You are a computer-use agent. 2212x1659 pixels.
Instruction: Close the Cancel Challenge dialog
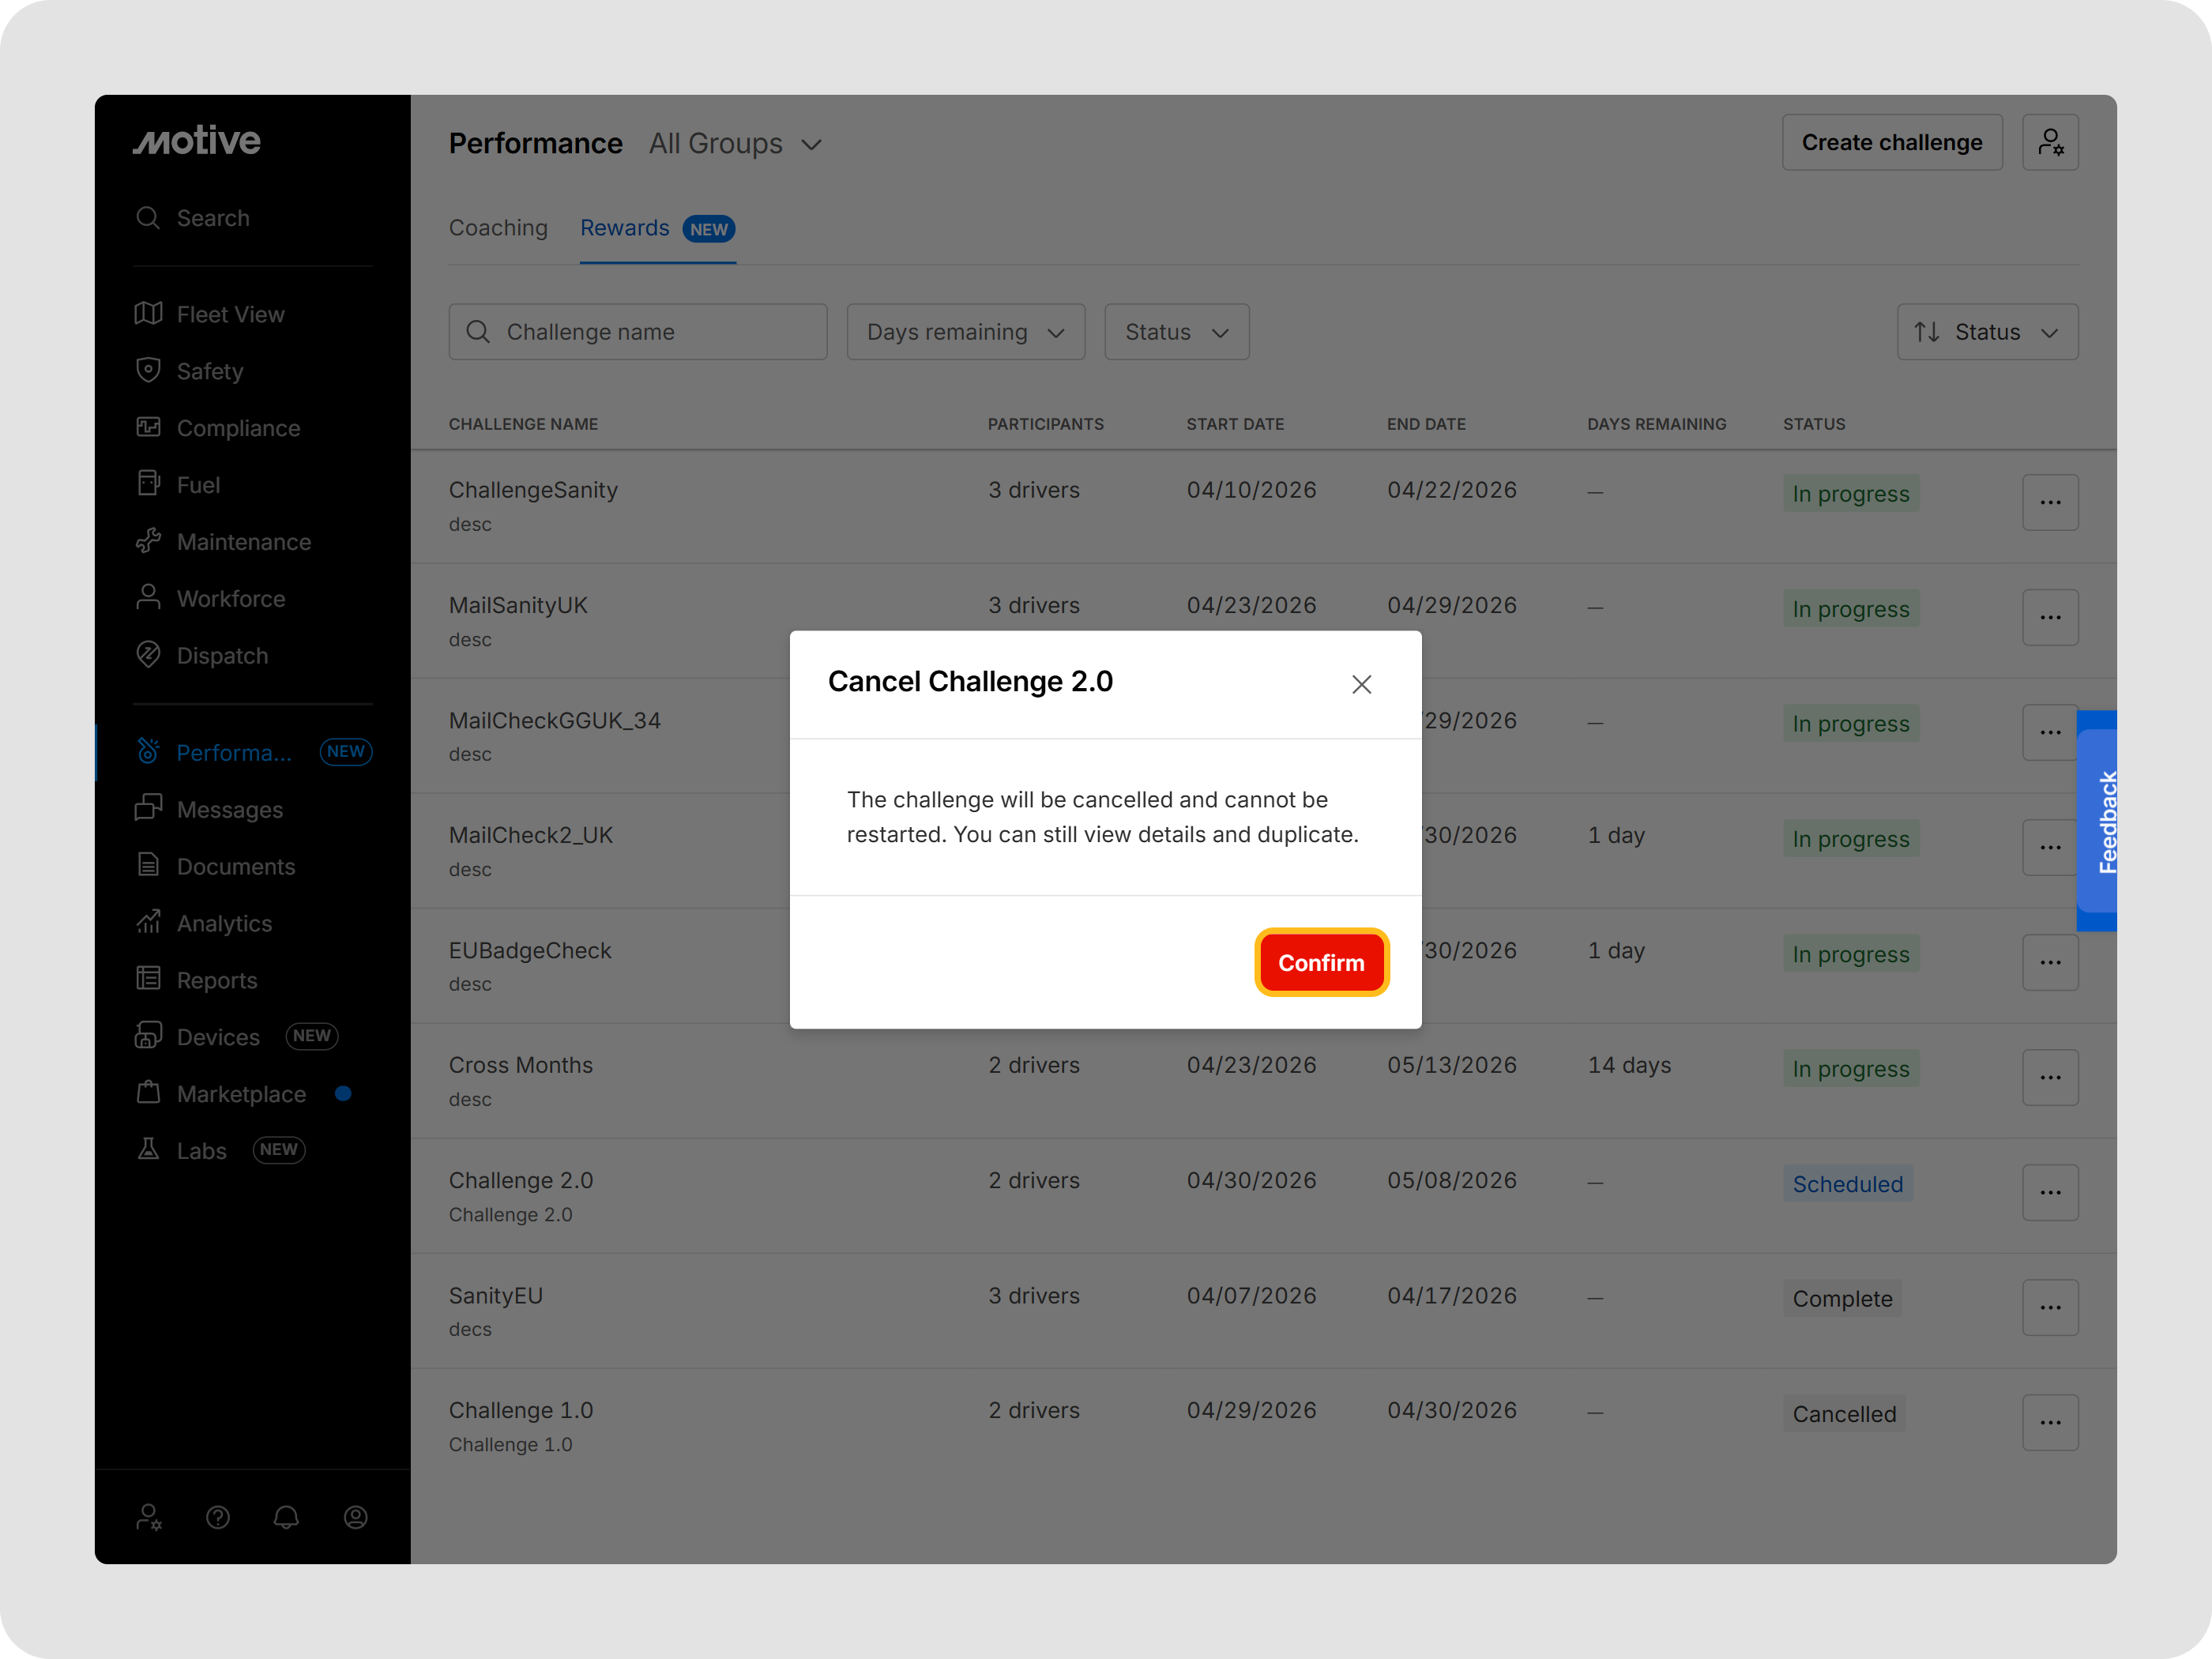tap(1361, 684)
